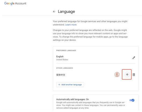Edit the preferred language English
Image resolution: width=142 pixels, height=112 pixels.
[x=134, y=58]
